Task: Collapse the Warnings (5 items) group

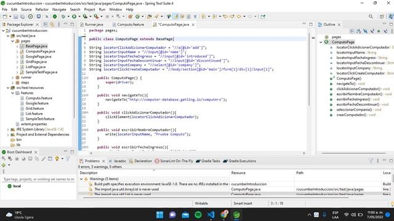Action: coord(81,179)
